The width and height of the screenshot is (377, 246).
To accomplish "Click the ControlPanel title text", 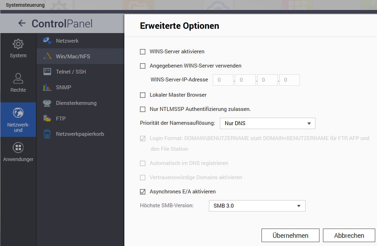I will (62, 23).
